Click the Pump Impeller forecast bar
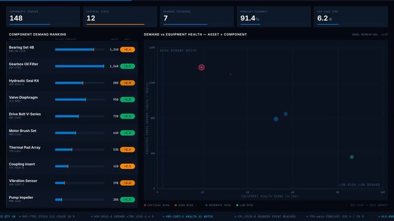394x221 pixels. pos(79,200)
